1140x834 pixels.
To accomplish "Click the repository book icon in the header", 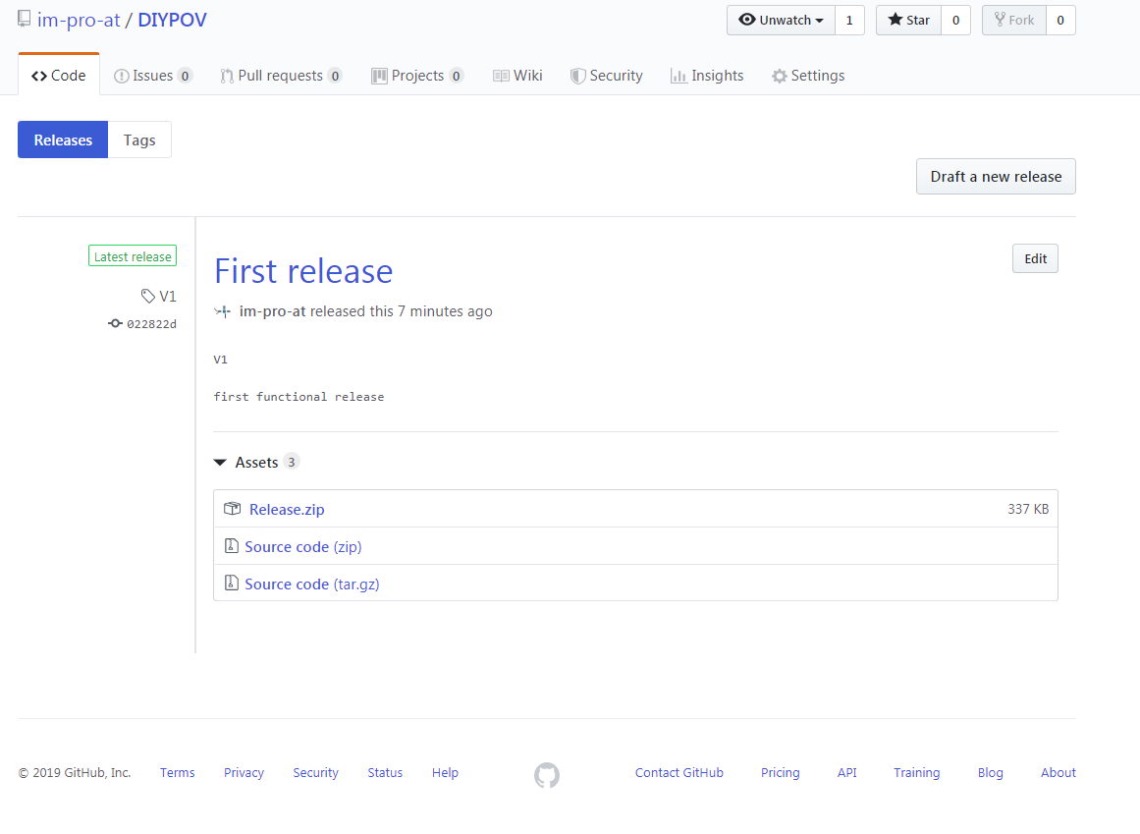I will pos(23,18).
